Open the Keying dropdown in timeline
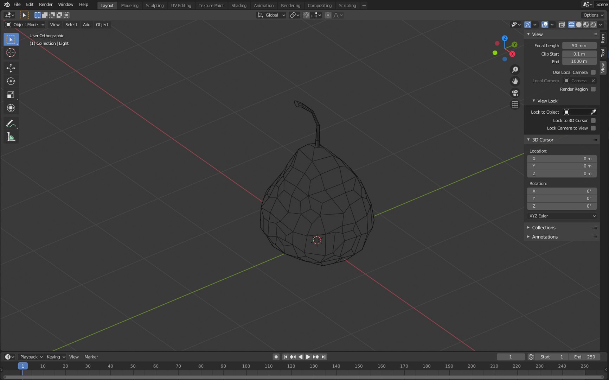 click(56, 357)
